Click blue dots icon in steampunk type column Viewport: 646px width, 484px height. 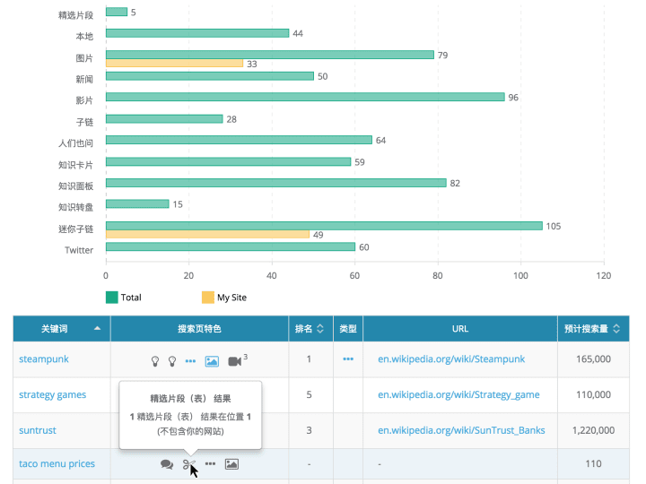coord(348,359)
